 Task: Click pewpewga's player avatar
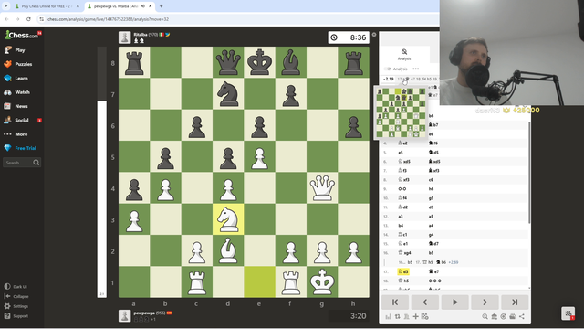[125, 316]
